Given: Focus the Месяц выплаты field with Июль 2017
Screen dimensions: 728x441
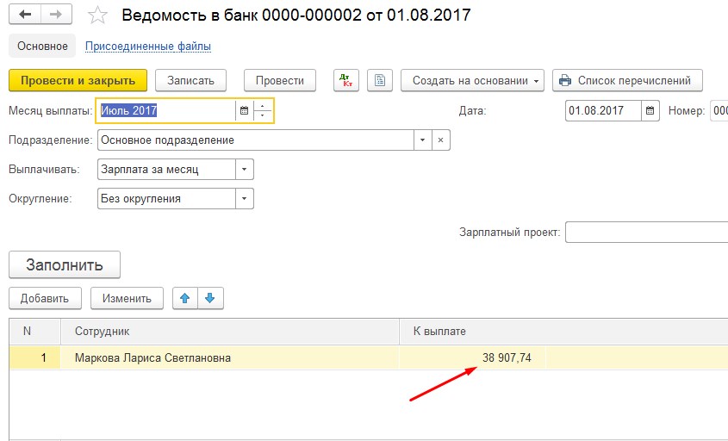Looking at the screenshot, I should click(167, 110).
